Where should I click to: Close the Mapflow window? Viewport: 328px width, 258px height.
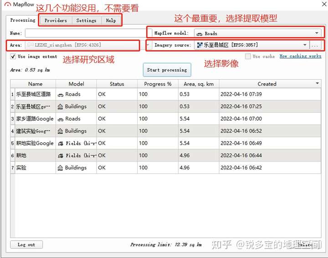coord(324,4)
